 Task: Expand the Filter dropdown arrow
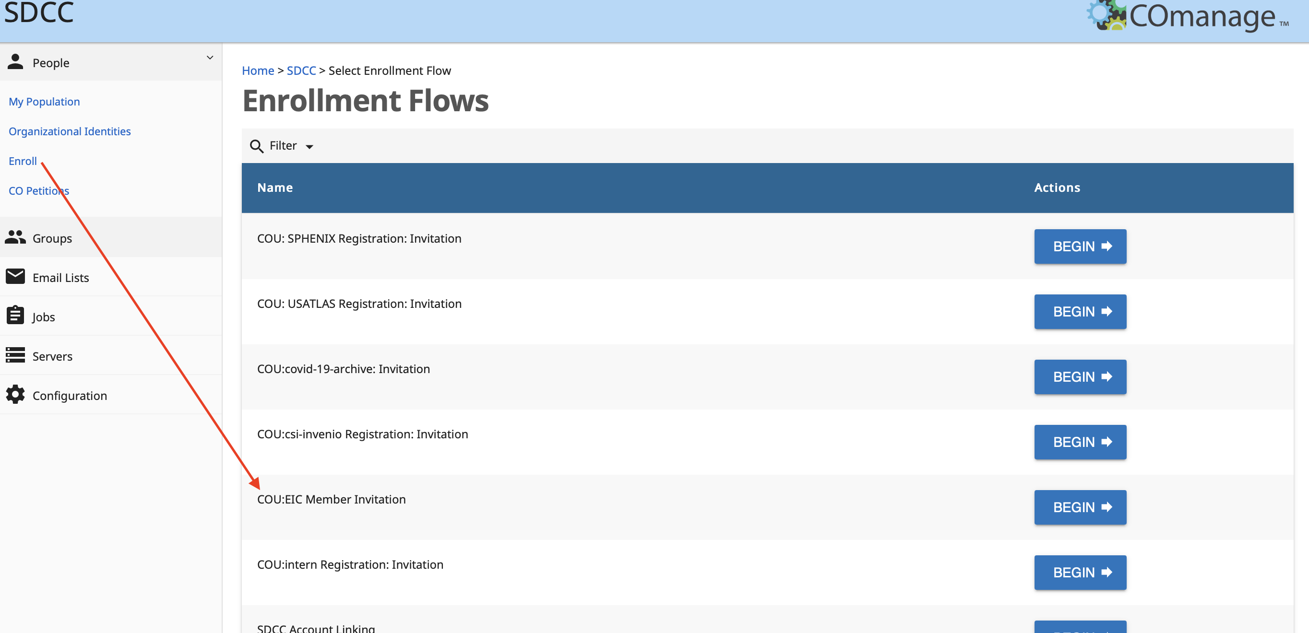tap(309, 147)
